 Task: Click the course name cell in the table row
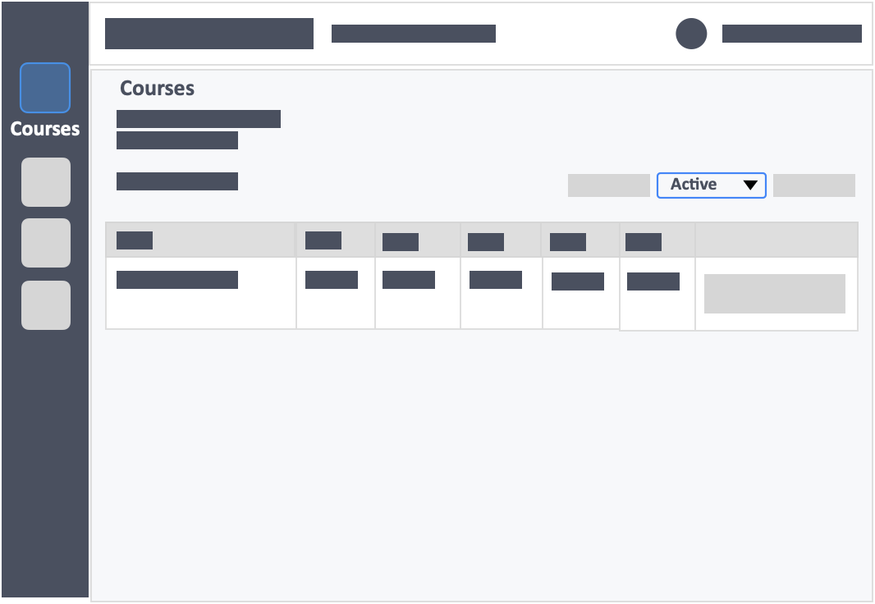pos(177,279)
